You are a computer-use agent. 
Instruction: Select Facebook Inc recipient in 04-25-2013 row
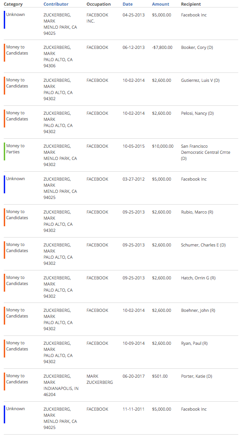tap(194, 15)
